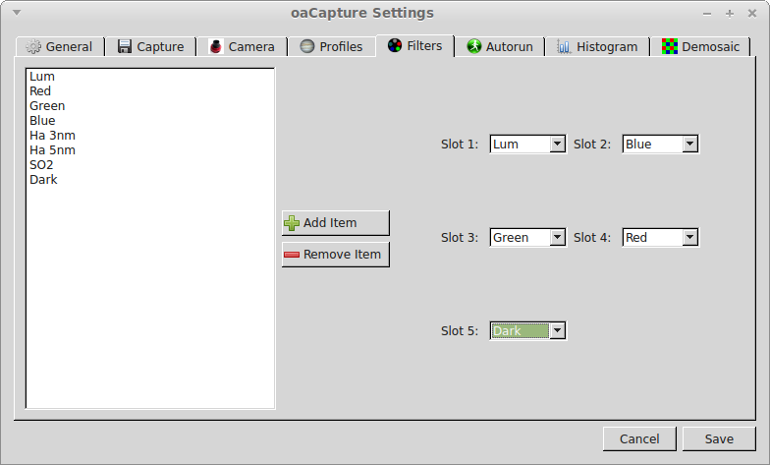Expand the Slot 4 Red dropdown
The image size is (770, 465).
[x=660, y=238]
